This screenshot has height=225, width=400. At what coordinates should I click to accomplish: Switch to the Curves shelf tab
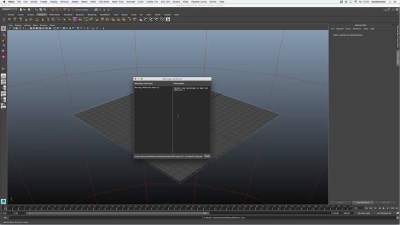pyautogui.click(x=21, y=15)
